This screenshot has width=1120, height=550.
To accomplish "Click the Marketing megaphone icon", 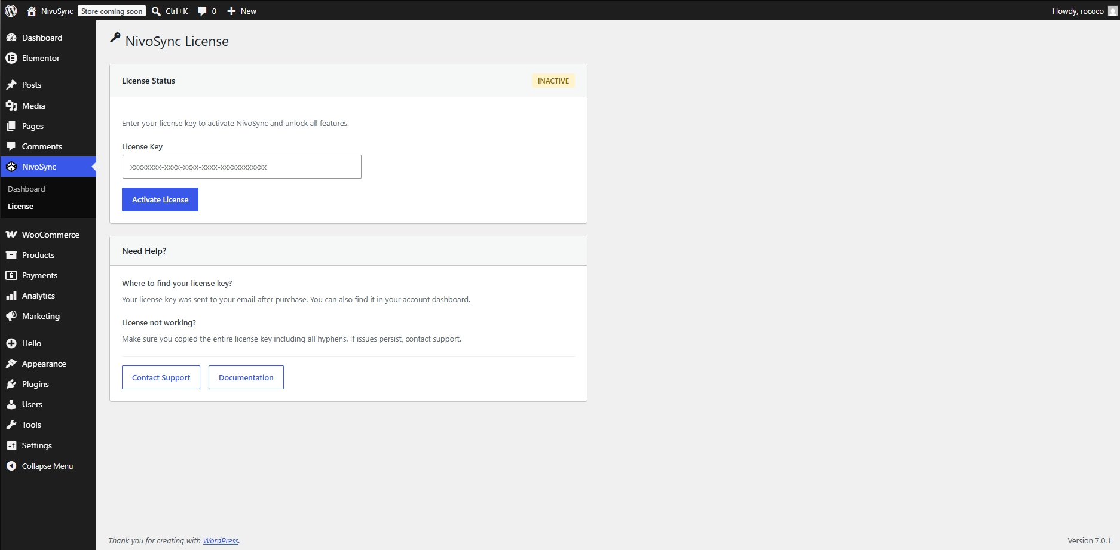I will (x=11, y=316).
